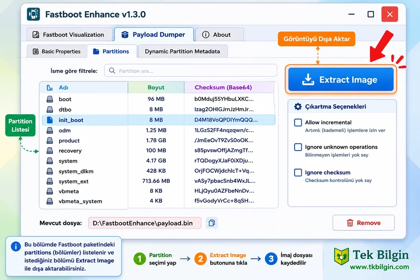Select the boot partition row name

[x=65, y=99]
